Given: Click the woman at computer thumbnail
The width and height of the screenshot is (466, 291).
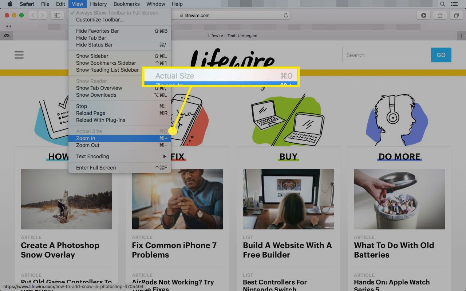Looking at the screenshot, I should pyautogui.click(x=288, y=199).
